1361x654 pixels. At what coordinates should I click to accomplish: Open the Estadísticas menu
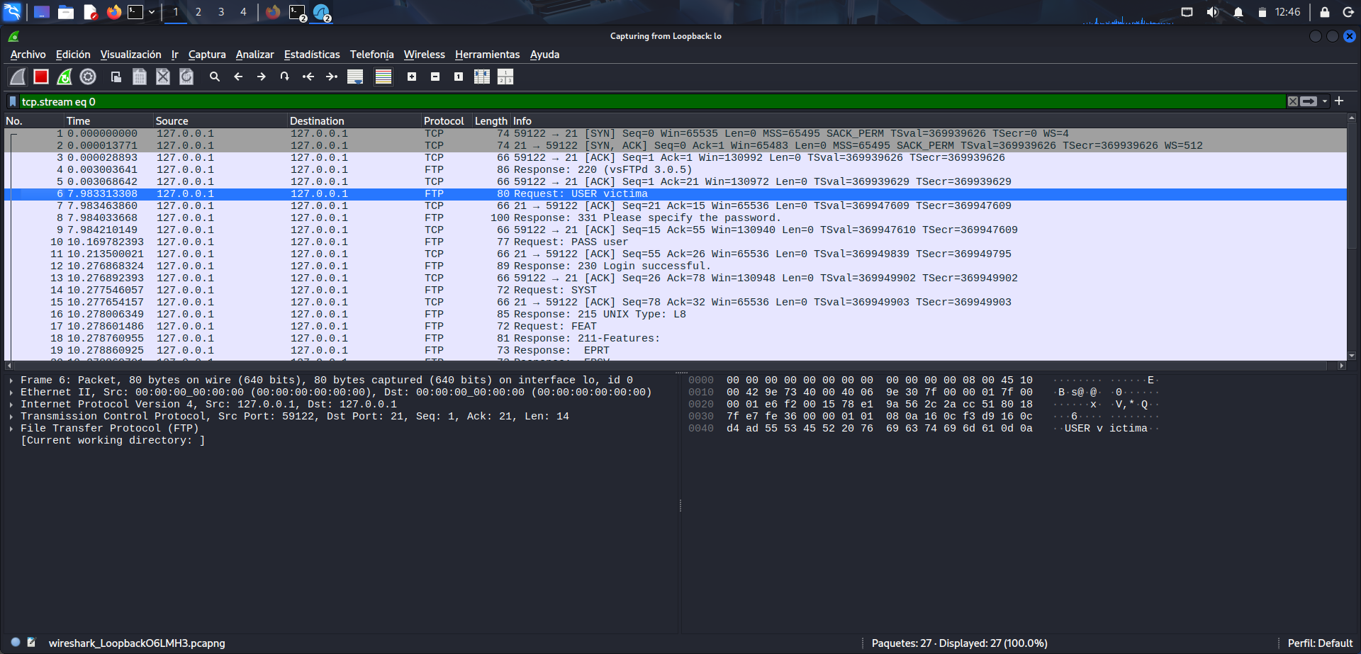click(312, 55)
